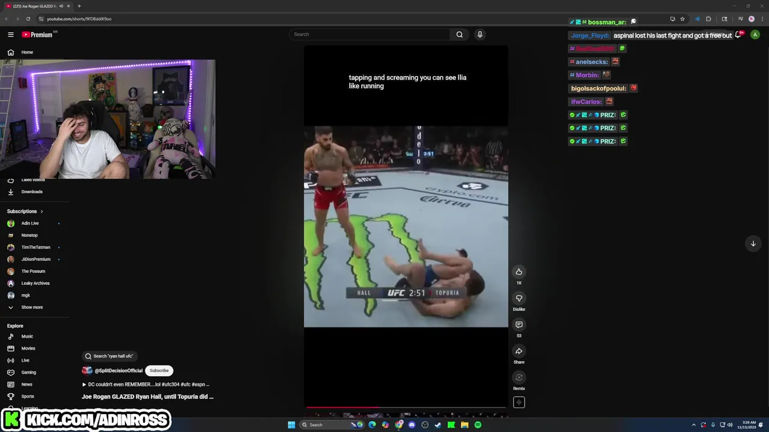
Task: Open the Chrome profile avatar
Action: [x=751, y=19]
